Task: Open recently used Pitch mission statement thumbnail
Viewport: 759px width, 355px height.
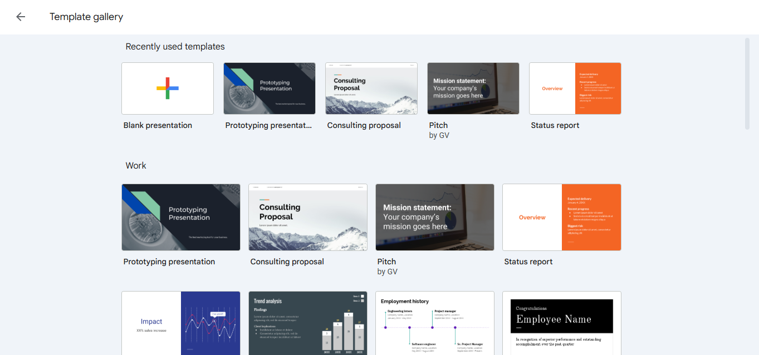Action: [473, 88]
